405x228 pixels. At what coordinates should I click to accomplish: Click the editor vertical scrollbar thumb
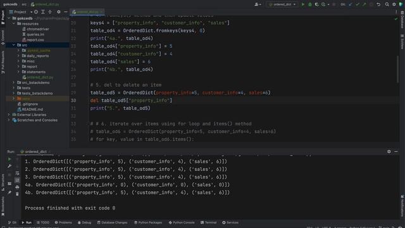pyautogui.click(x=397, y=69)
